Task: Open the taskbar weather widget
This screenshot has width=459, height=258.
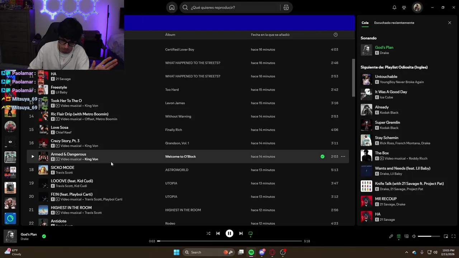Action: pyautogui.click(x=13, y=252)
